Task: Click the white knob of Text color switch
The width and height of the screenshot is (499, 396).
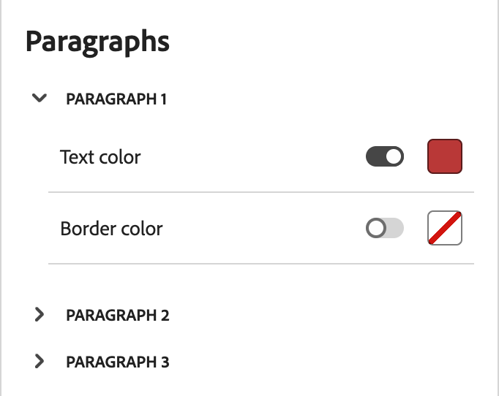Action: 394,157
